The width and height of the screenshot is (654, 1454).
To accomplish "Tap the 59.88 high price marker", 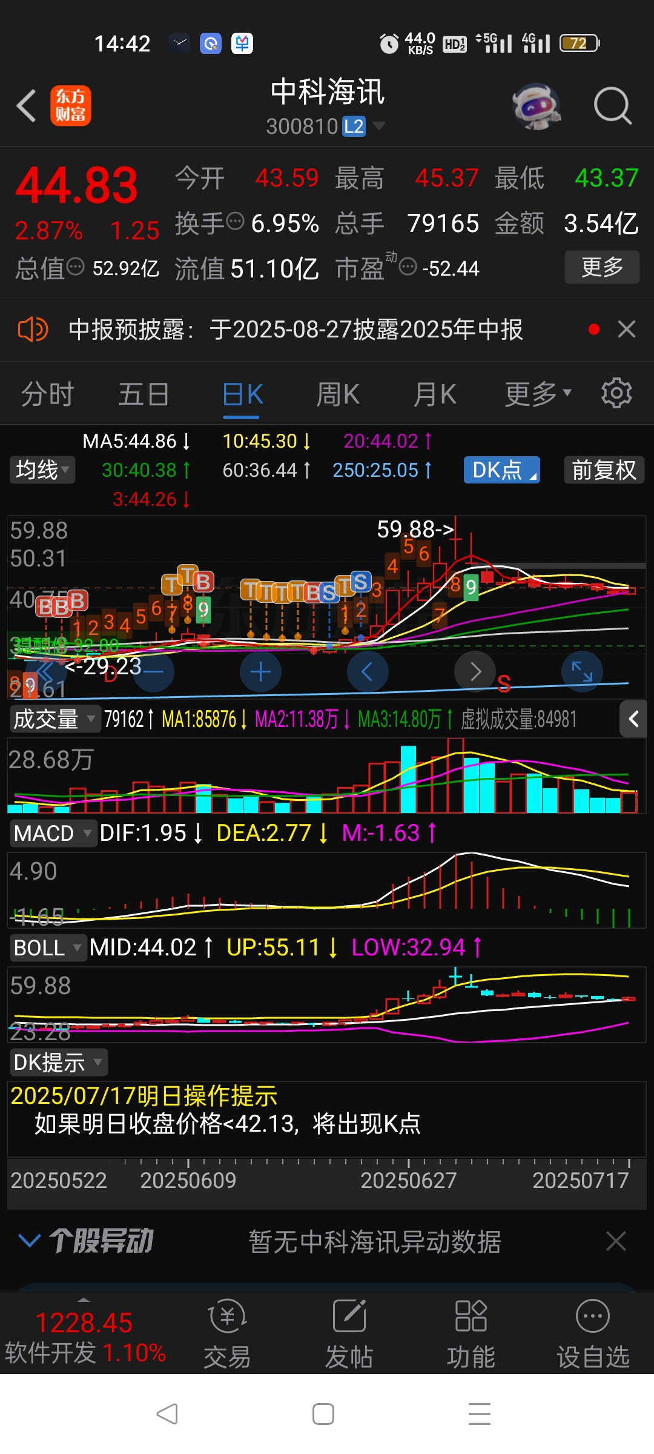I will point(415,529).
